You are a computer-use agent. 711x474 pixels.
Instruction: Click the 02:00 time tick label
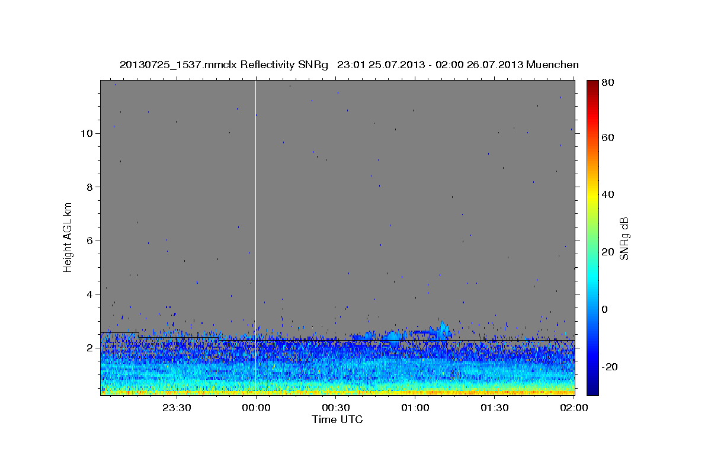[x=574, y=408]
